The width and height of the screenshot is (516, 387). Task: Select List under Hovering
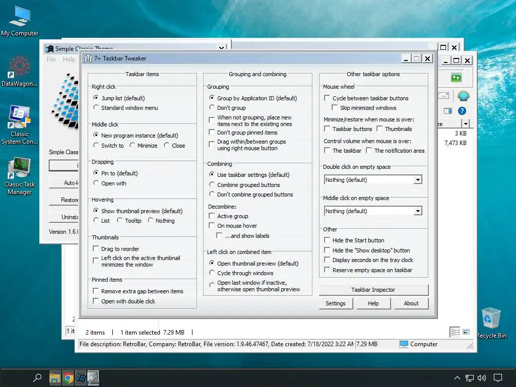point(96,220)
